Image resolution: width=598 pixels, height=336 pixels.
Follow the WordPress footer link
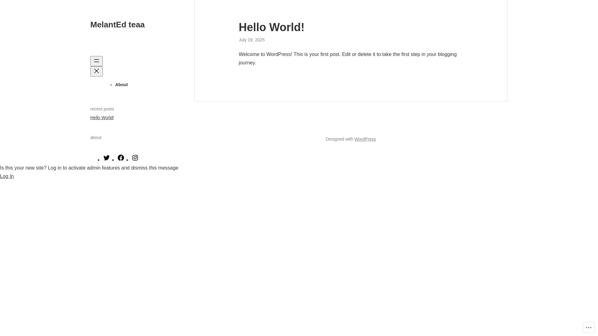click(365, 139)
